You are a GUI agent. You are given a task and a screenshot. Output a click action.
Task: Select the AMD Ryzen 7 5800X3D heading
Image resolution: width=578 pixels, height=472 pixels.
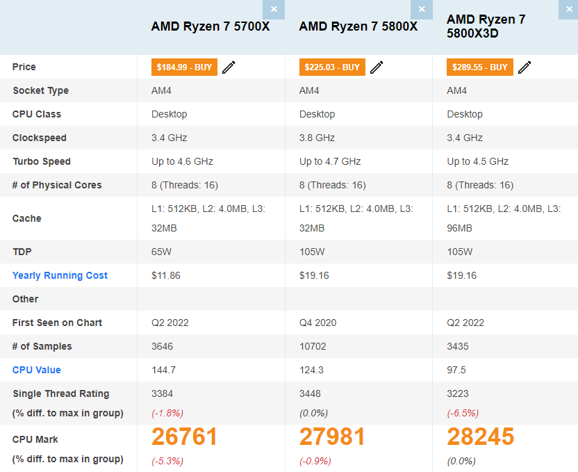[x=486, y=26]
